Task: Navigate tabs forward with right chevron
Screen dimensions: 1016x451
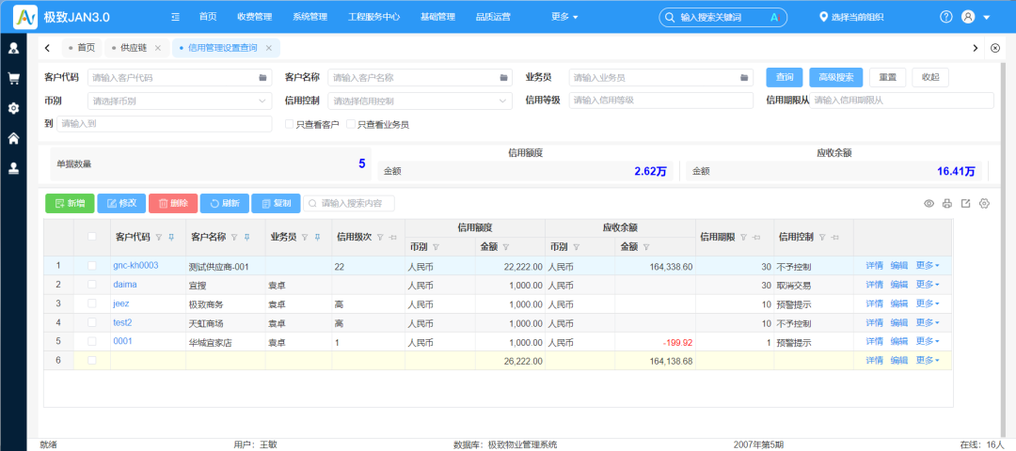Action: (x=975, y=48)
